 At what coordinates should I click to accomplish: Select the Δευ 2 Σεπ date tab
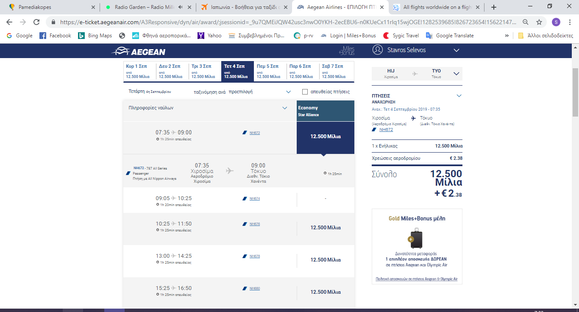(x=173, y=71)
